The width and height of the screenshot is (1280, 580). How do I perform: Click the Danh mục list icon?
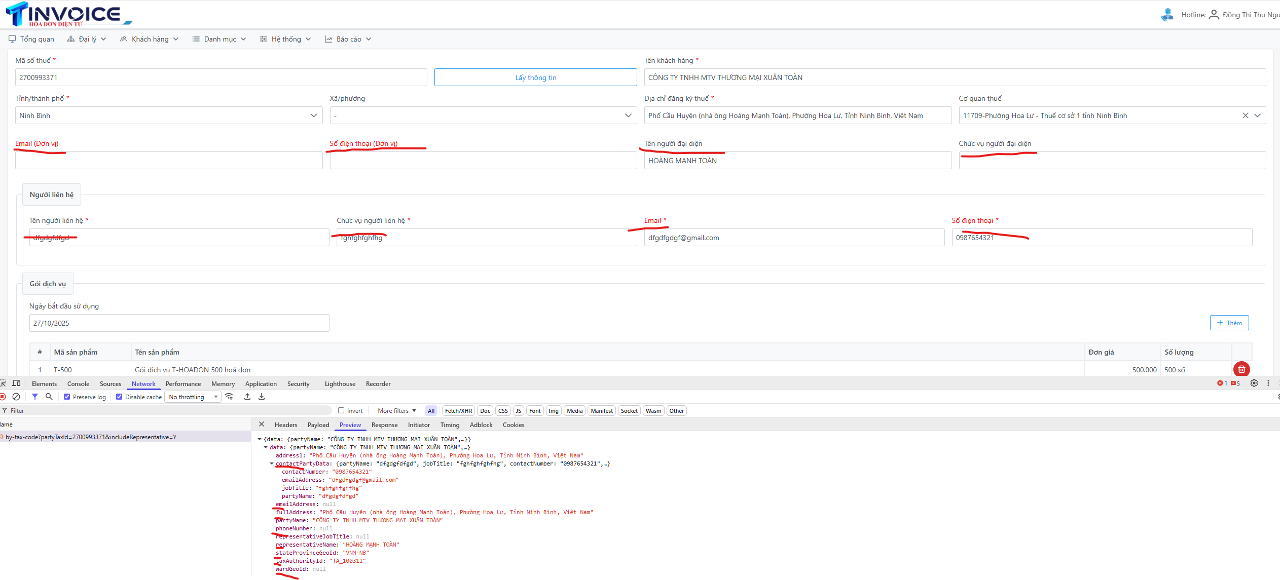(x=196, y=39)
